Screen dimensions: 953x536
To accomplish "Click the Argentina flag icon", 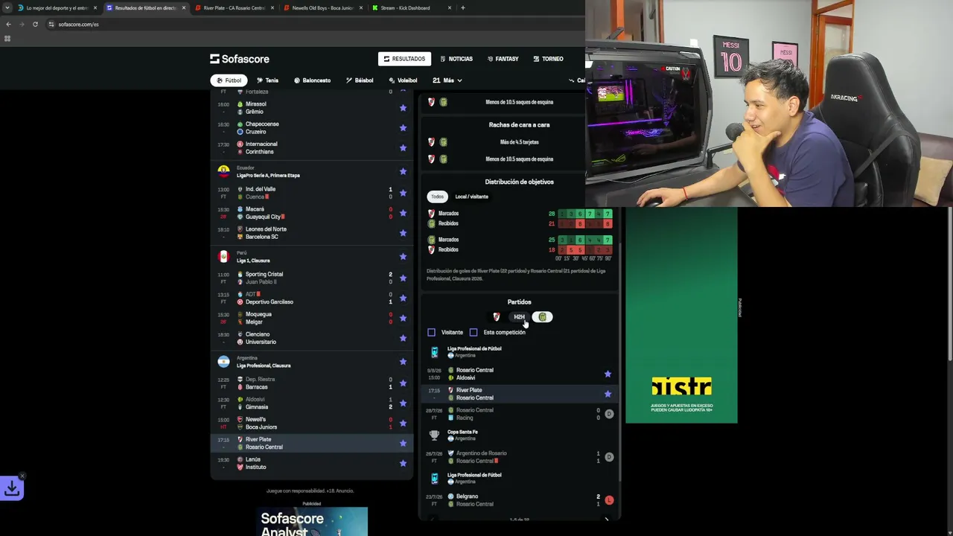I will pos(223,362).
